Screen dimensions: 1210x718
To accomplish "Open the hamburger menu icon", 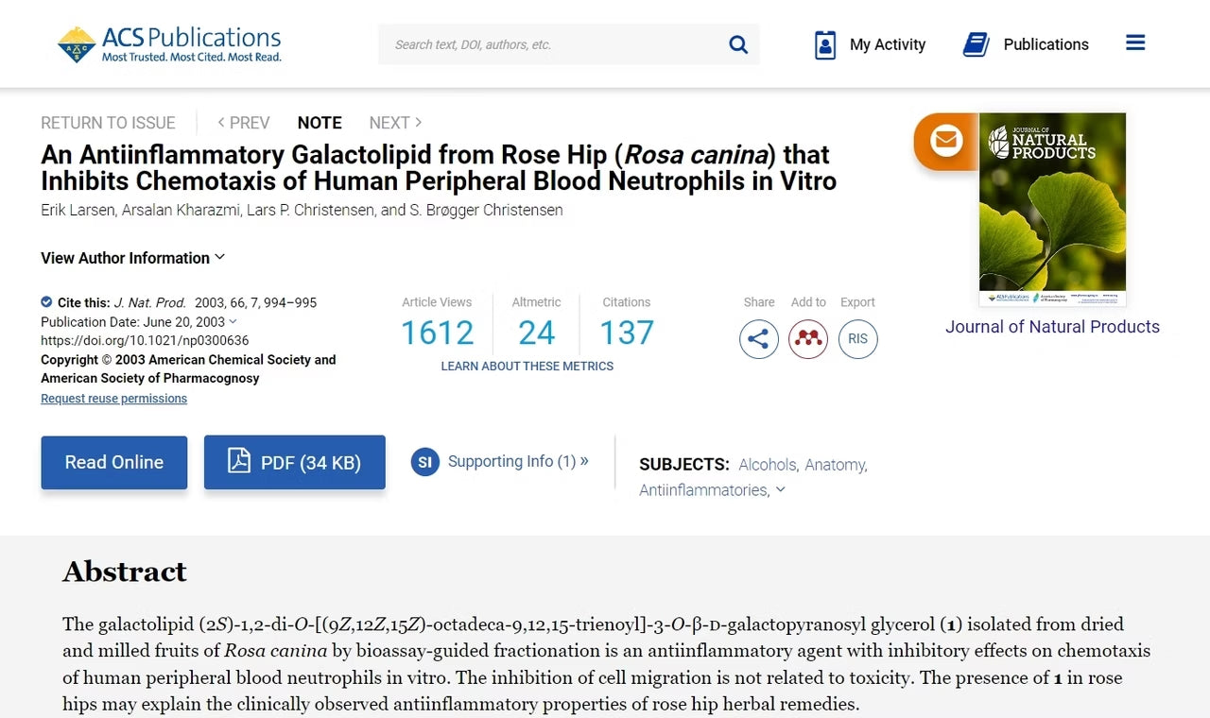I will click(x=1135, y=43).
